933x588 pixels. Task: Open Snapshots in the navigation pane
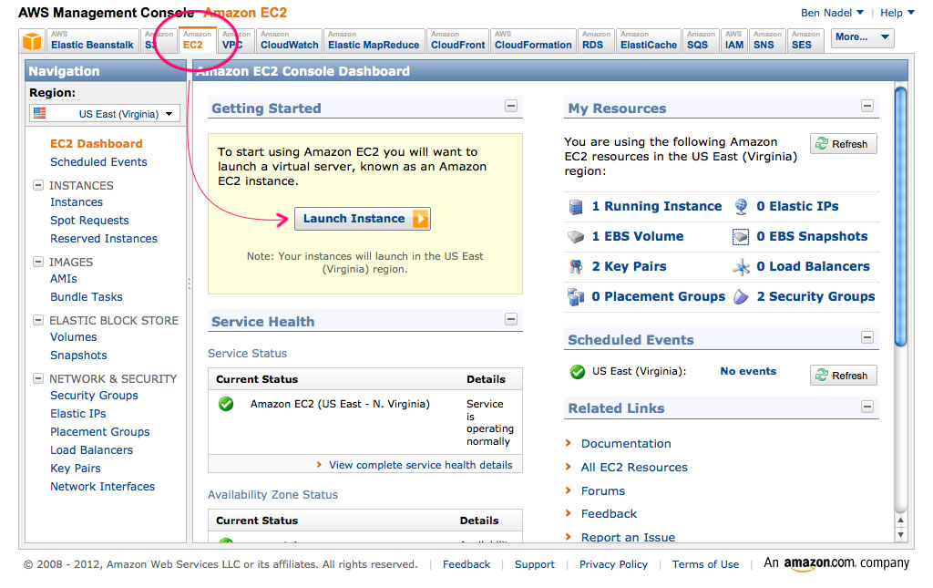click(x=78, y=356)
